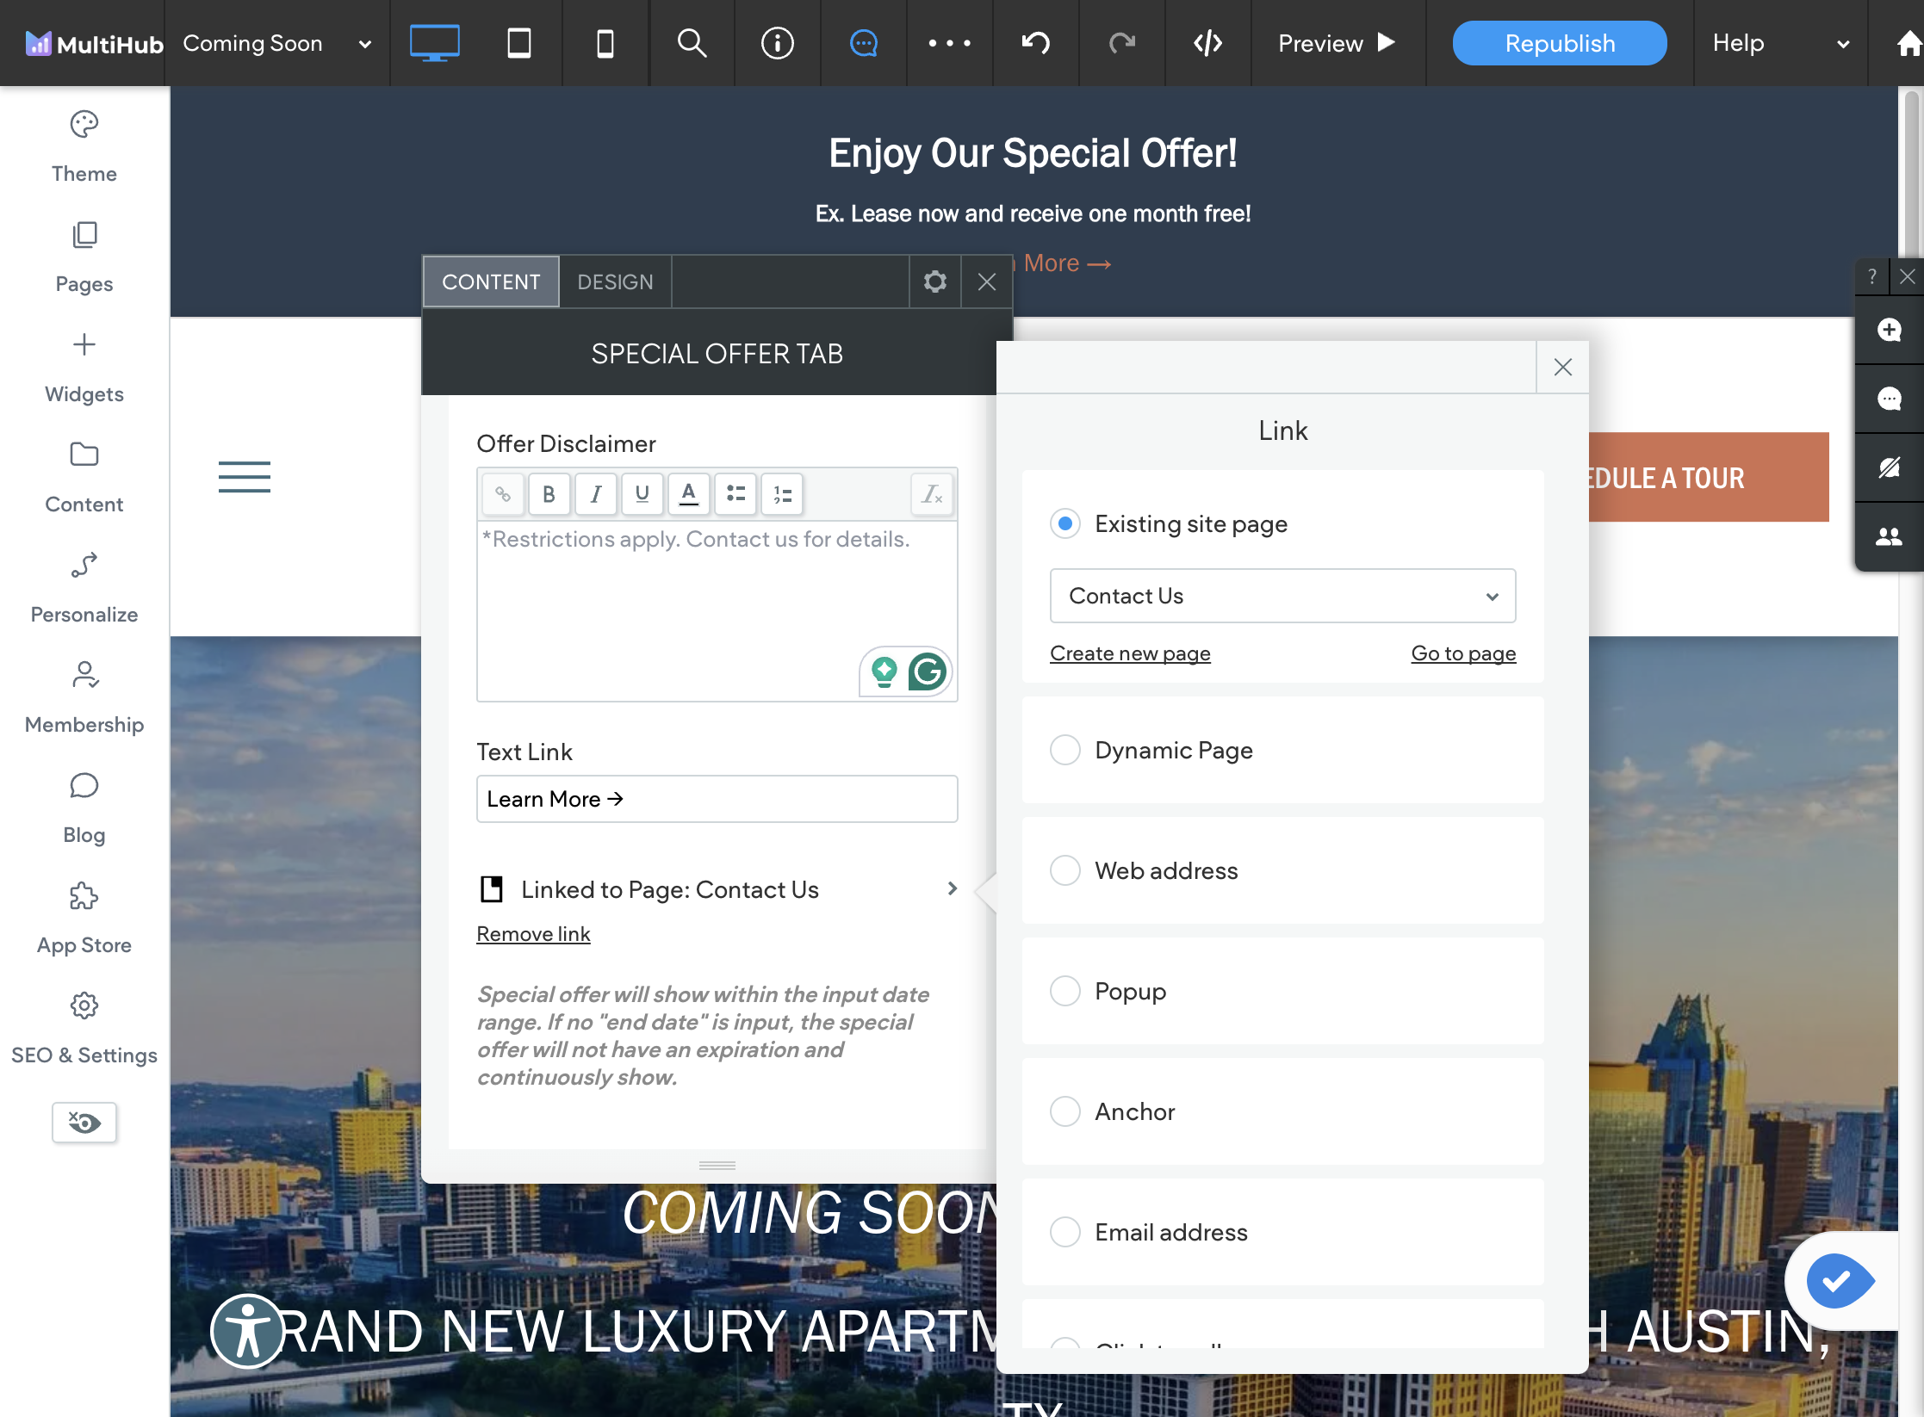
Task: Select the Web address radio option
Action: click(1065, 870)
